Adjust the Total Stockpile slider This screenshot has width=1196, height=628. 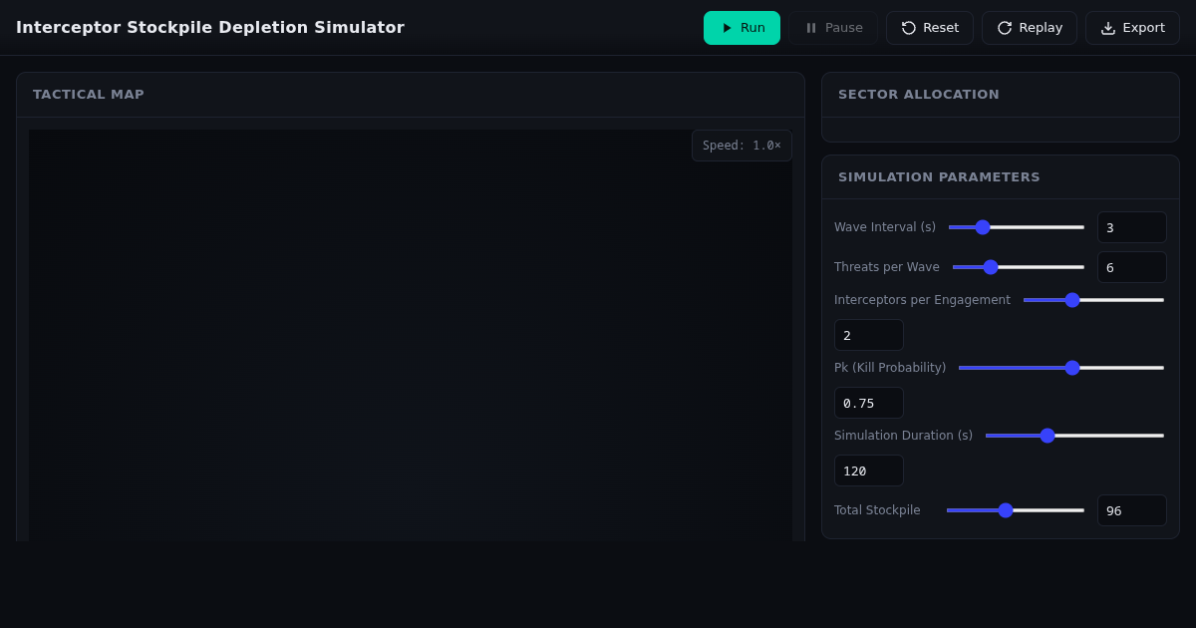point(1016,510)
